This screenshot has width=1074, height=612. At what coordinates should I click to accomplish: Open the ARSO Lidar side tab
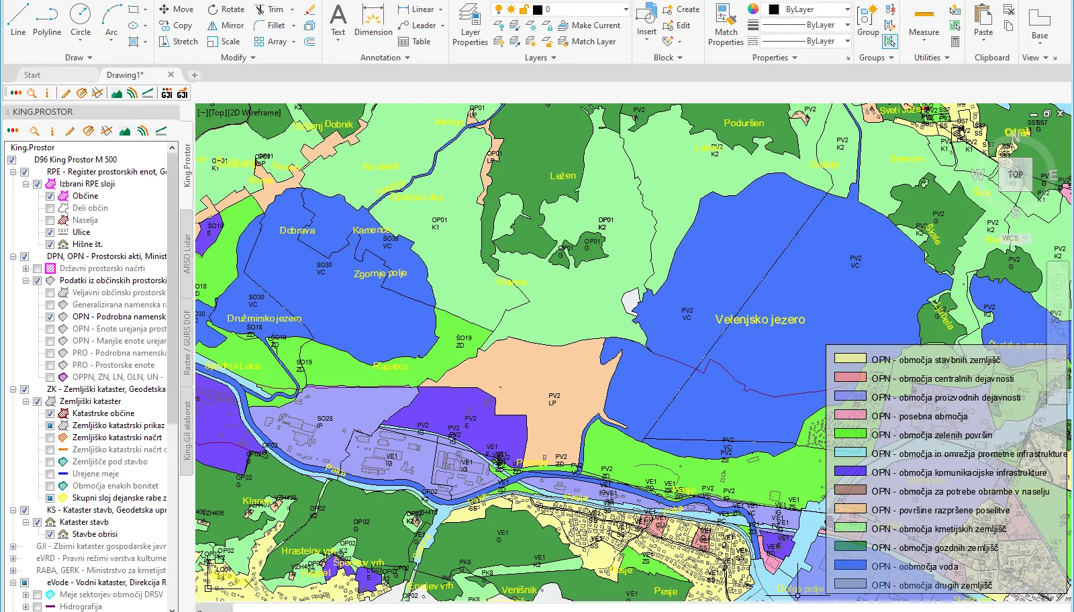point(187,254)
